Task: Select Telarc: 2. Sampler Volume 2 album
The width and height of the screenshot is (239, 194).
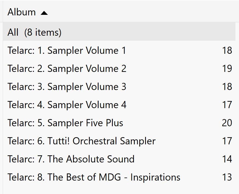Action: [x=67, y=69]
